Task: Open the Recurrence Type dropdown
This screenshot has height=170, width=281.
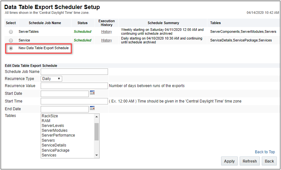Action: 51,79
